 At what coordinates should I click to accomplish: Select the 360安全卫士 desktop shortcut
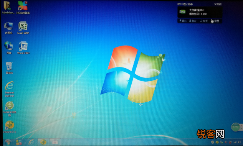point(10,127)
